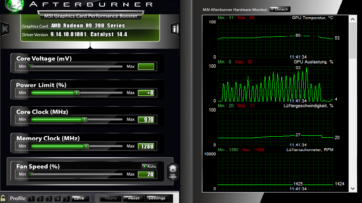Click the Memory Clock 1280 value field
Viewport: 362px width, 203px height.
pos(146,146)
